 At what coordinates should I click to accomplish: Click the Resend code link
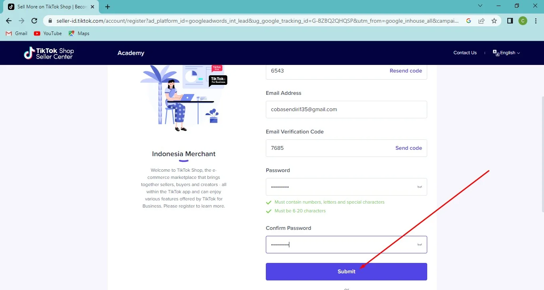point(406,71)
